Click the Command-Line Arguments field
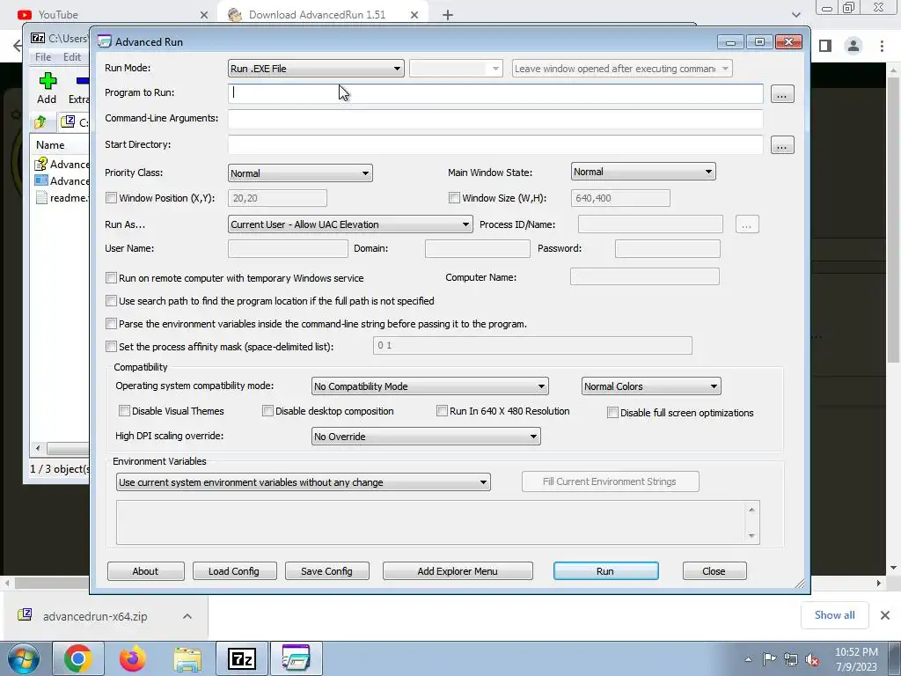901x676 pixels. (x=495, y=119)
